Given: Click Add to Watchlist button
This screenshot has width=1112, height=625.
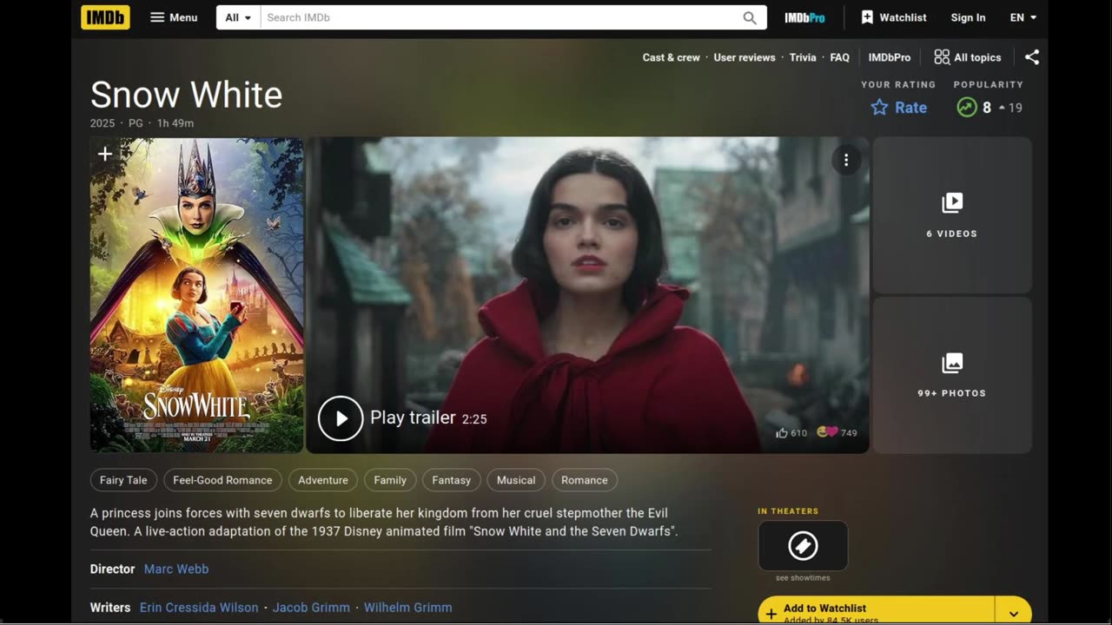Looking at the screenshot, I should [876, 611].
